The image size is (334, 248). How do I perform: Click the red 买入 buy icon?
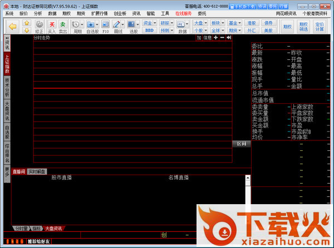coord(52,24)
